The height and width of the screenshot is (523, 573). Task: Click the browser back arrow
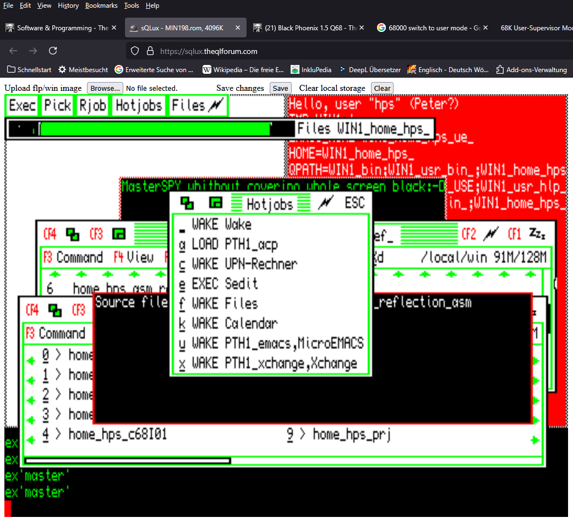click(13, 51)
